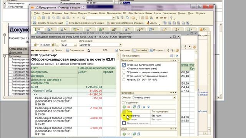Click the calendar icon next to 11.12.2011
This screenshot has height=138, width=246.
coord(53,45)
